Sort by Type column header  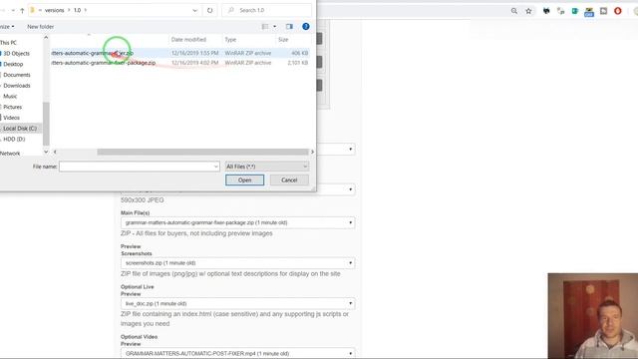230,40
